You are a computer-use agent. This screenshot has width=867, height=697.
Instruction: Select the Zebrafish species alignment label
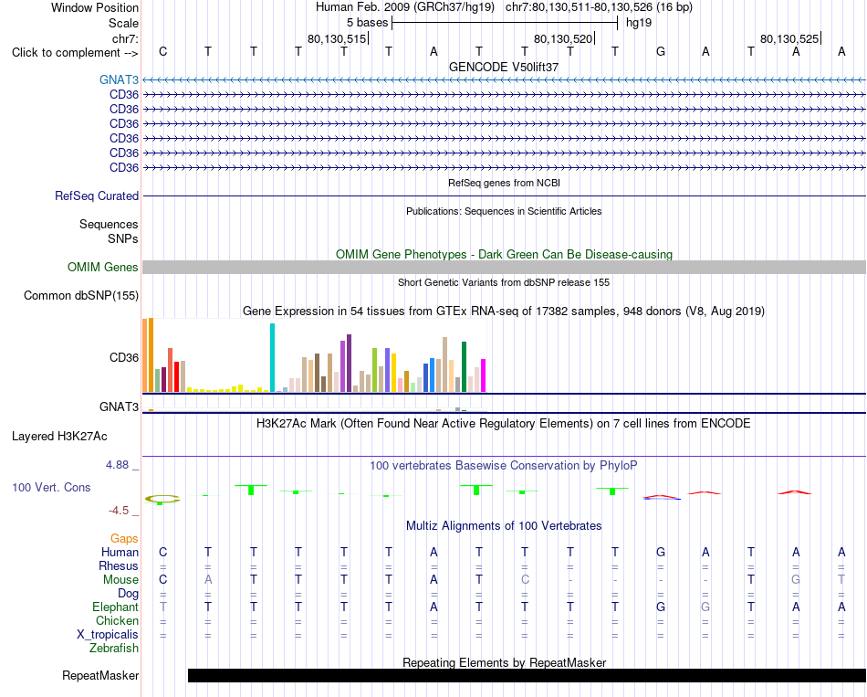coord(114,649)
